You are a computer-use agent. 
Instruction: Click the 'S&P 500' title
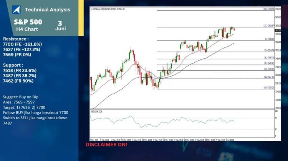coord(28,22)
